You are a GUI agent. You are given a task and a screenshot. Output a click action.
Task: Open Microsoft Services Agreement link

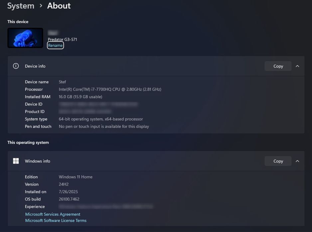[x=53, y=214]
